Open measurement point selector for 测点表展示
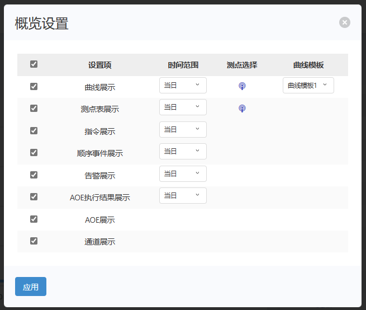The image size is (366, 310). (242, 108)
